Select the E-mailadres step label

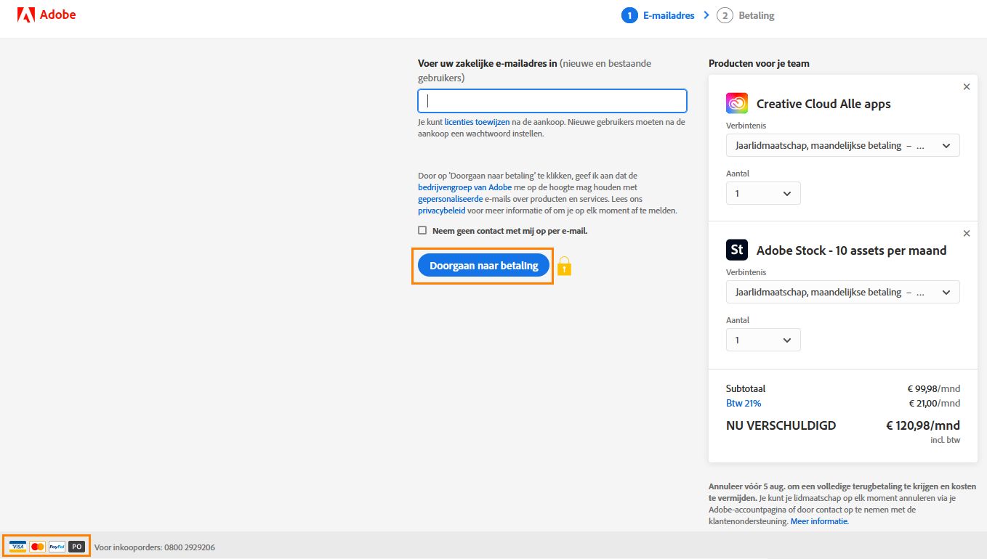point(669,15)
